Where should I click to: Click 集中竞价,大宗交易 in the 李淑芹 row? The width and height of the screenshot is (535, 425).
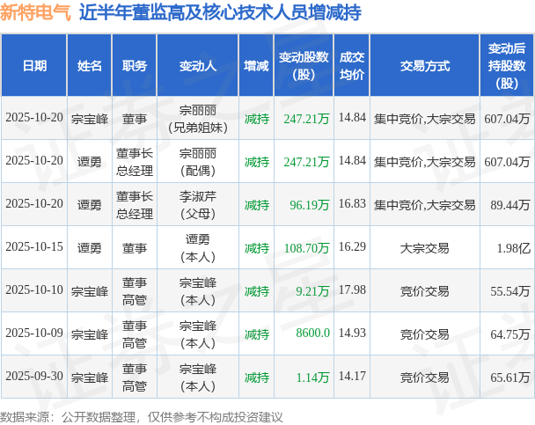[425, 205]
